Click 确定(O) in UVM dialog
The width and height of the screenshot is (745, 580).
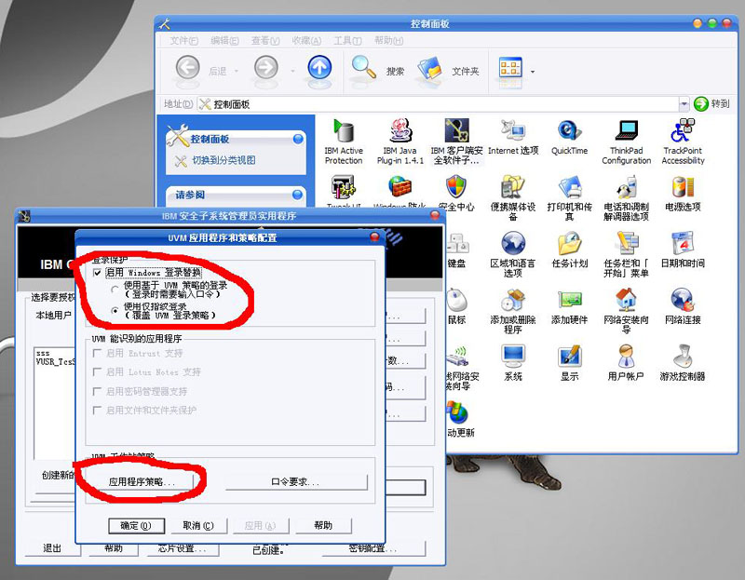[136, 526]
